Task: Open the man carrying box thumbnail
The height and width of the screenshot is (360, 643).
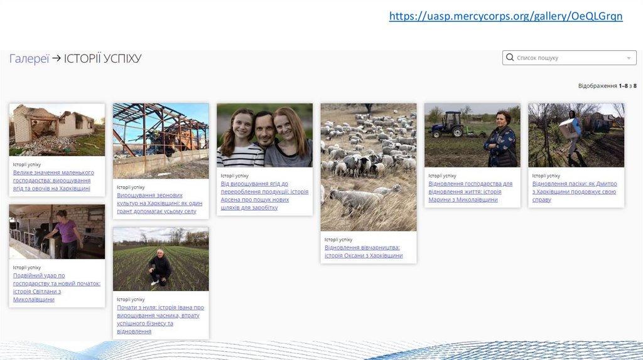Action: (x=576, y=135)
